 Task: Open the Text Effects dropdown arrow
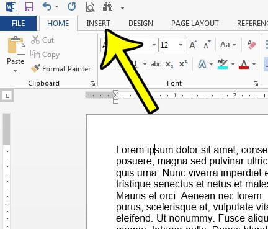[x=211, y=65]
